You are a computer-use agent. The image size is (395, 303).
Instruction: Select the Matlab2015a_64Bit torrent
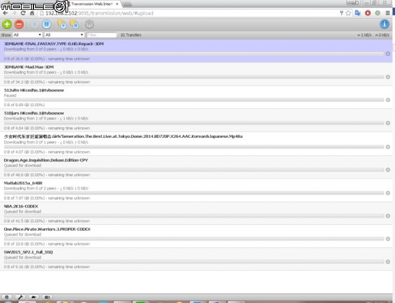196,190
